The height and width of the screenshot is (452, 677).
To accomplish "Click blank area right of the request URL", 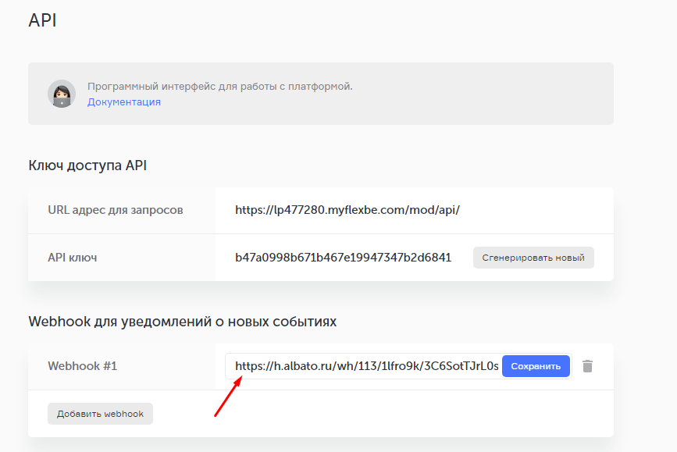I will click(539, 210).
